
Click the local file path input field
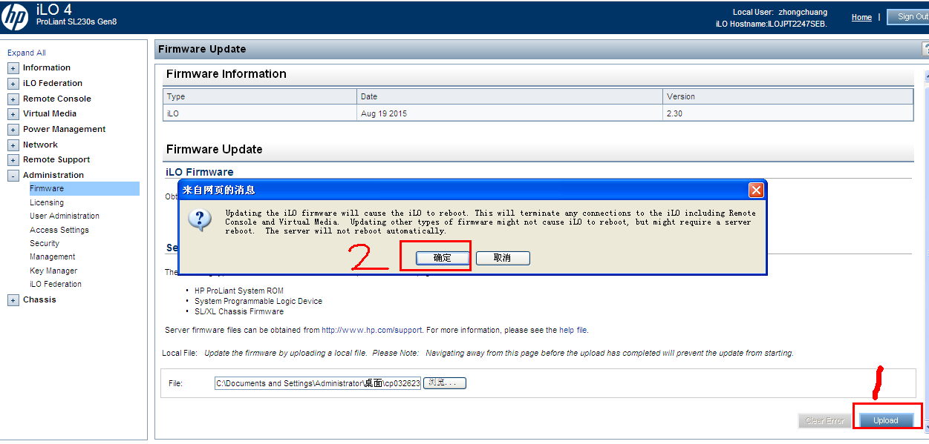point(318,383)
